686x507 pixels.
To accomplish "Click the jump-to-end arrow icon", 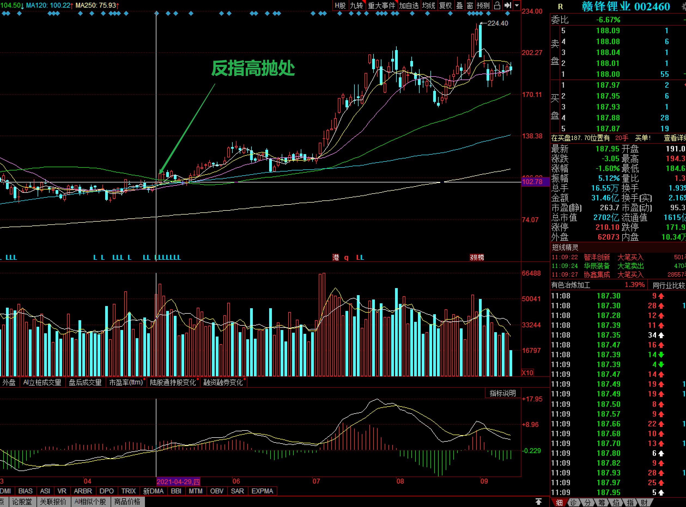I will tap(508, 5).
